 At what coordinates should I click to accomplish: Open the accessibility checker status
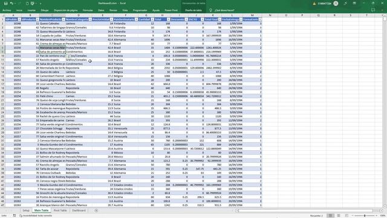point(36,216)
